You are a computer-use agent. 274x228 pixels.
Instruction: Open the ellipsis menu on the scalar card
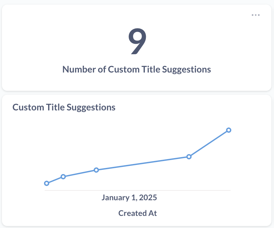tap(256, 15)
